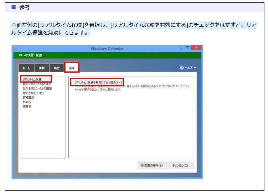Switch to the ホーム tab
The image size is (268, 194).
[26, 68]
